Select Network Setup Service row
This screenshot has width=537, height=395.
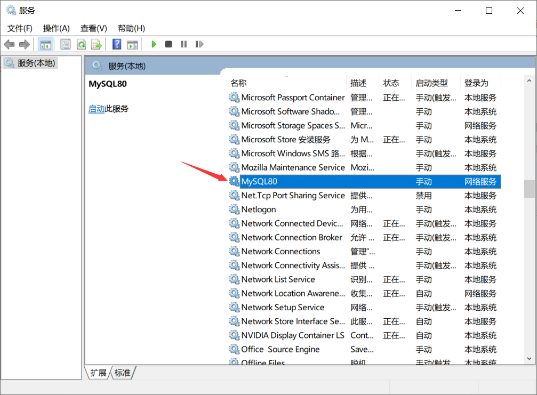click(364, 308)
